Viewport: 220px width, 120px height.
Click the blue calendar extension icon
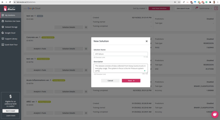coord(195,2)
